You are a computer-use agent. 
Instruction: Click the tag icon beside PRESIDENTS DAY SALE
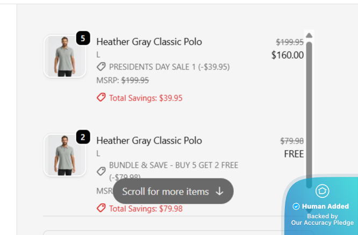(101, 67)
